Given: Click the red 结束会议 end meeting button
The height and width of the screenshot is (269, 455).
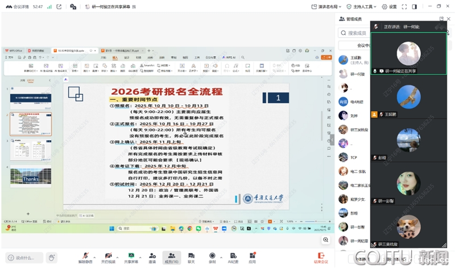Looking at the screenshot, I should coord(322,257).
